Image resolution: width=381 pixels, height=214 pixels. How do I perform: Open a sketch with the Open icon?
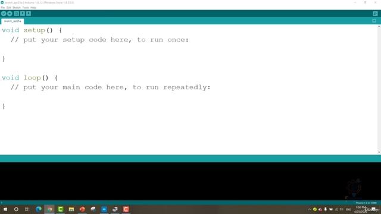pyautogui.click(x=23, y=14)
